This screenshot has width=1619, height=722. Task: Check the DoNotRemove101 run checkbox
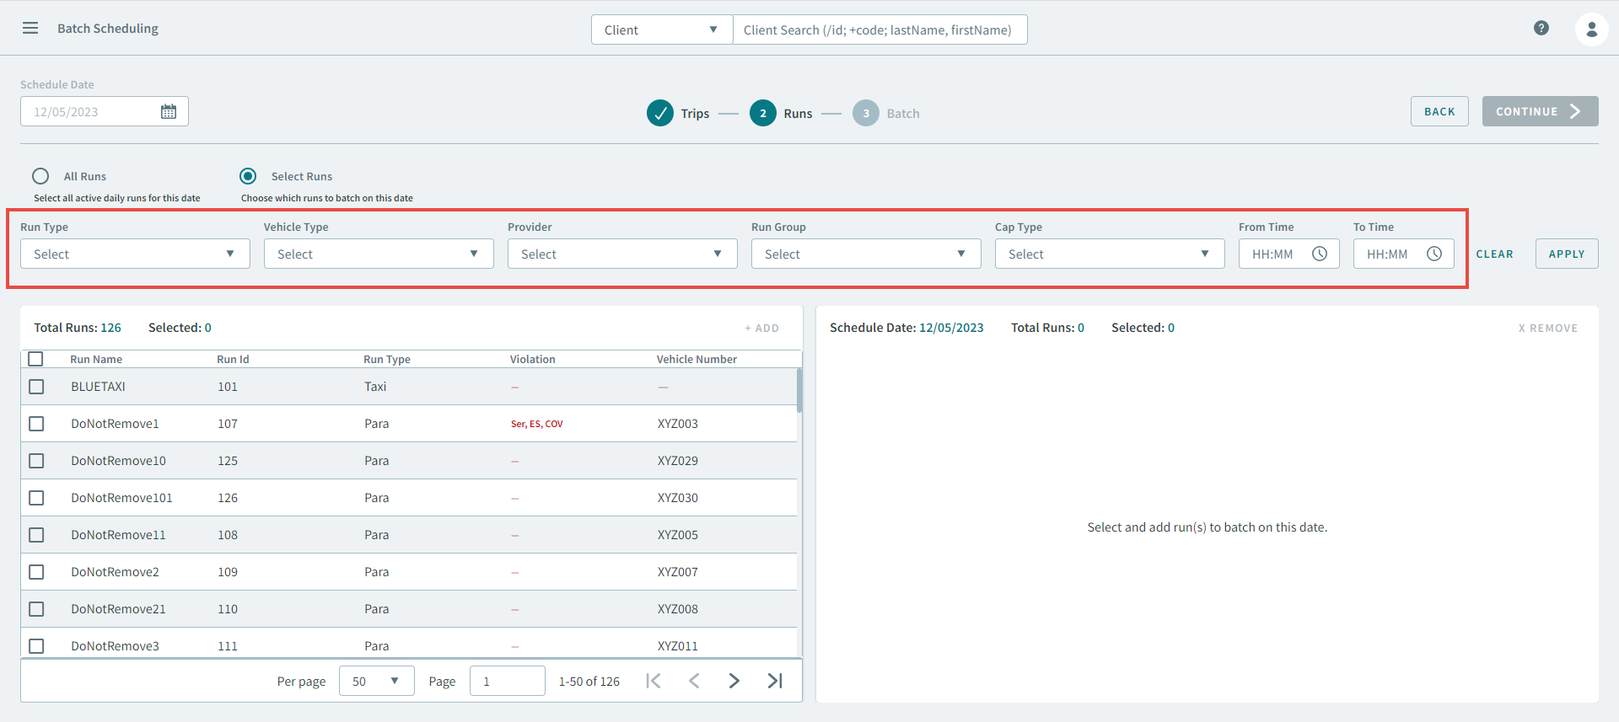pos(36,498)
